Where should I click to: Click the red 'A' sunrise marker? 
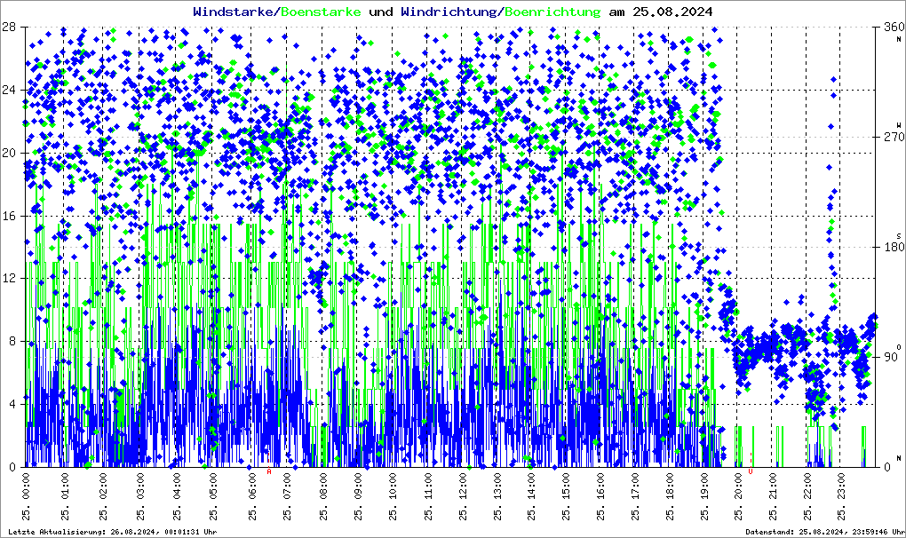pos(268,471)
